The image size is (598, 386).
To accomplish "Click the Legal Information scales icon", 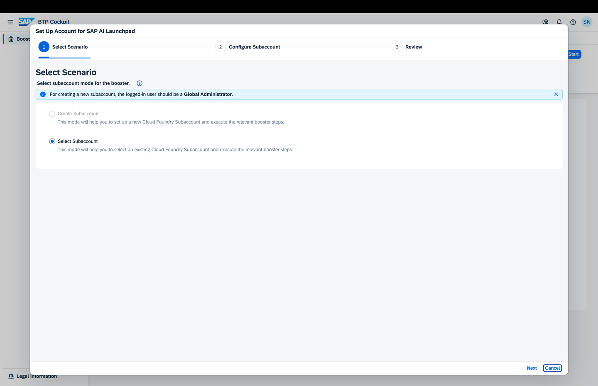I will coord(11,376).
